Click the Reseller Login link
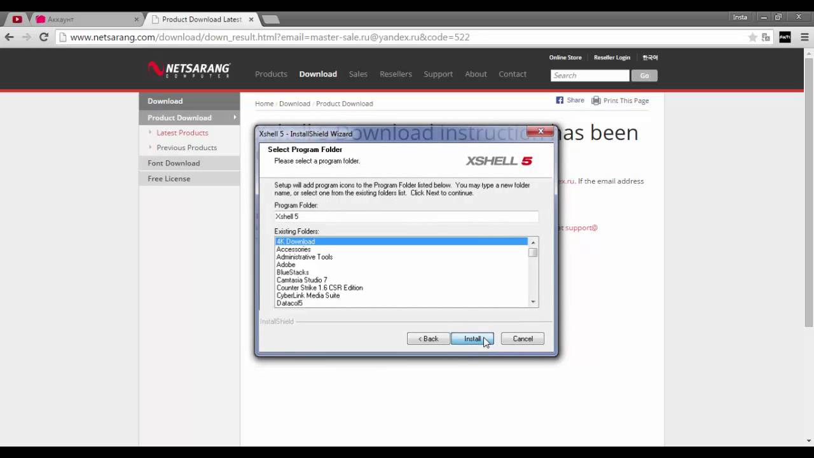Screen dimensions: 814x458 click(612, 57)
